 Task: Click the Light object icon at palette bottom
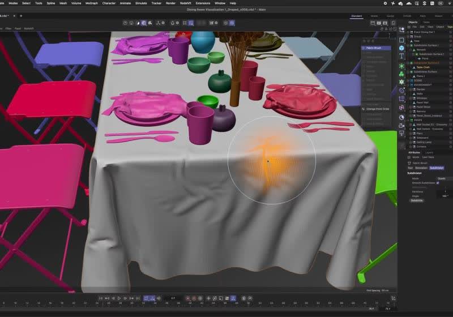pyautogui.click(x=401, y=133)
